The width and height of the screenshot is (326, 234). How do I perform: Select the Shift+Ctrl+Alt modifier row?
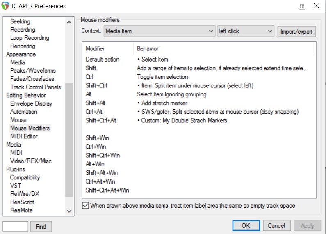(x=101, y=120)
